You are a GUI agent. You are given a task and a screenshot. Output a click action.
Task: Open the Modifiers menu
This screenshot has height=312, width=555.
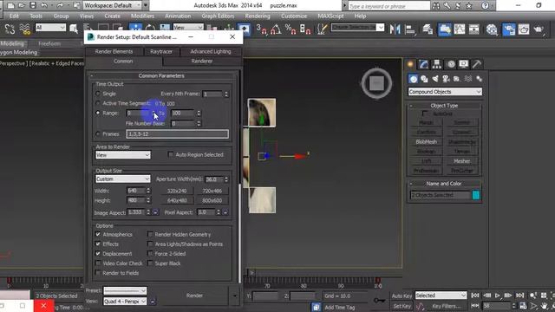coord(142,16)
